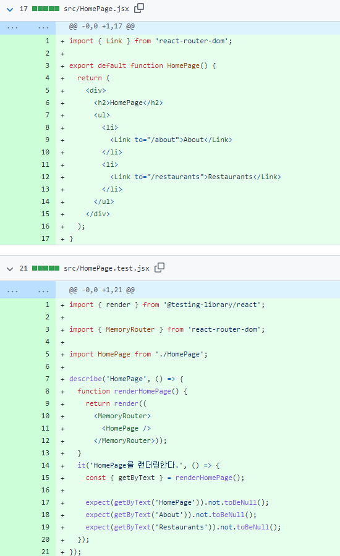Click the return render(( code line
The width and height of the screenshot is (340, 556).
point(116,403)
